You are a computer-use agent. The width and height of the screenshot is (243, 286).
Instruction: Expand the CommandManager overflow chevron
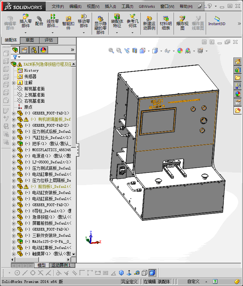[x=239, y=24]
